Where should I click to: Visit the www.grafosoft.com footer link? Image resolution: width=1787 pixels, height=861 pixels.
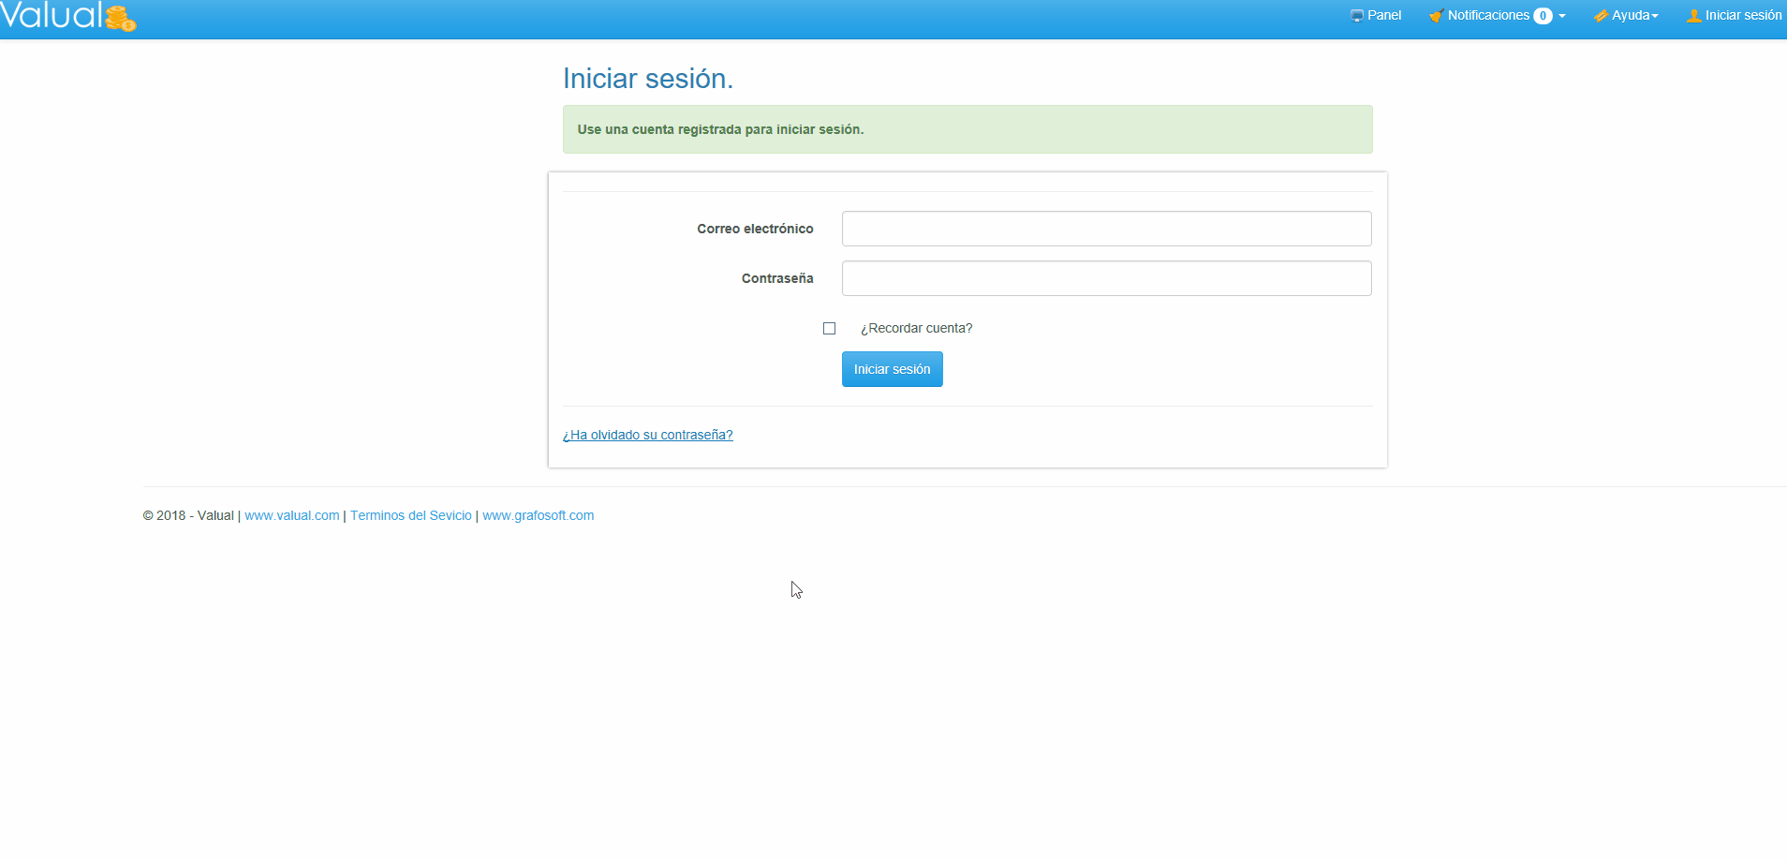pyautogui.click(x=538, y=515)
